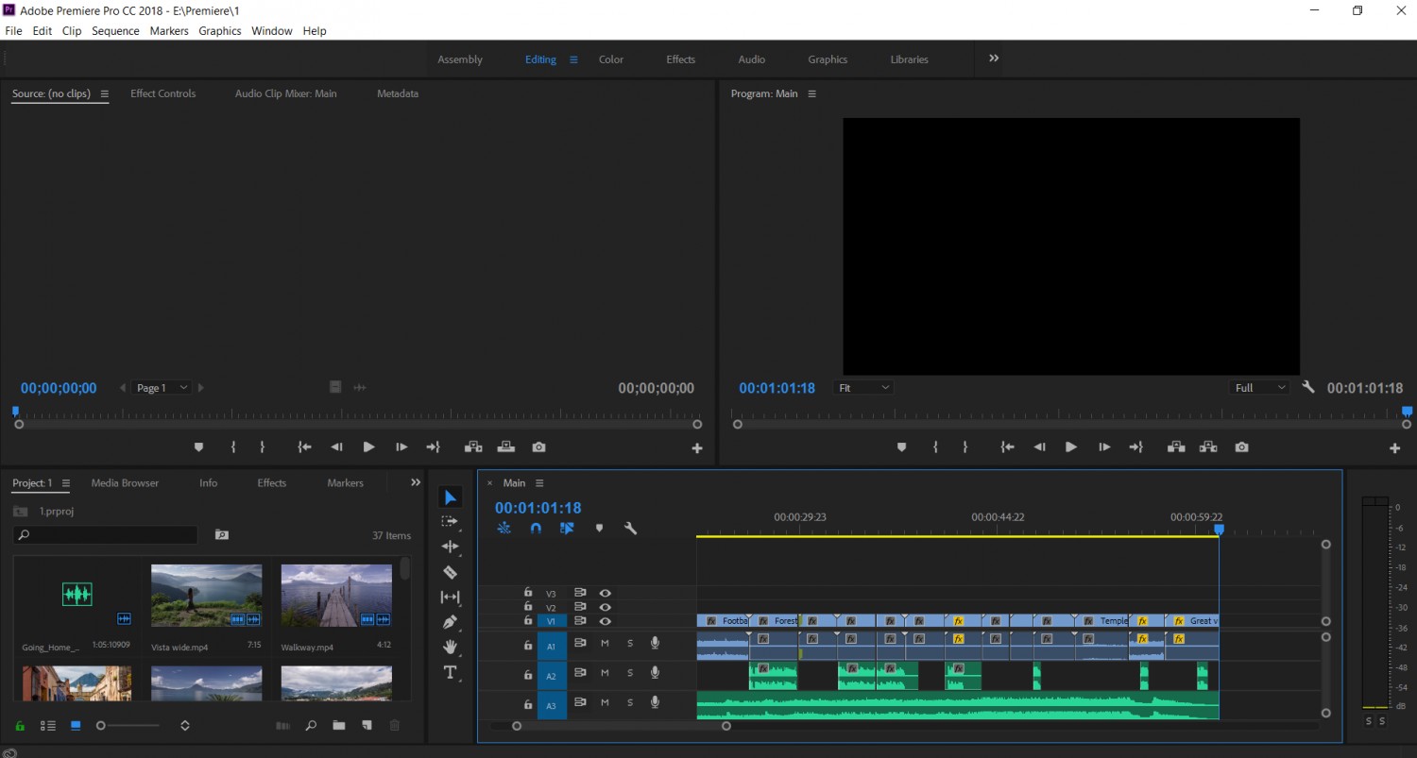Hide the V3 track output

coord(606,594)
